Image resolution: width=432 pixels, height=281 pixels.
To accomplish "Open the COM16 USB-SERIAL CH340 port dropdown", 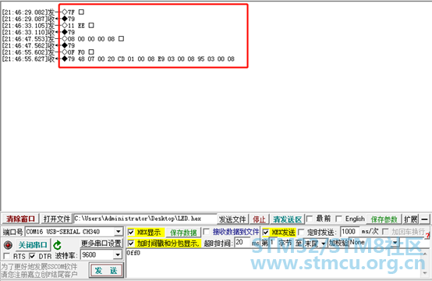I will 119,232.
